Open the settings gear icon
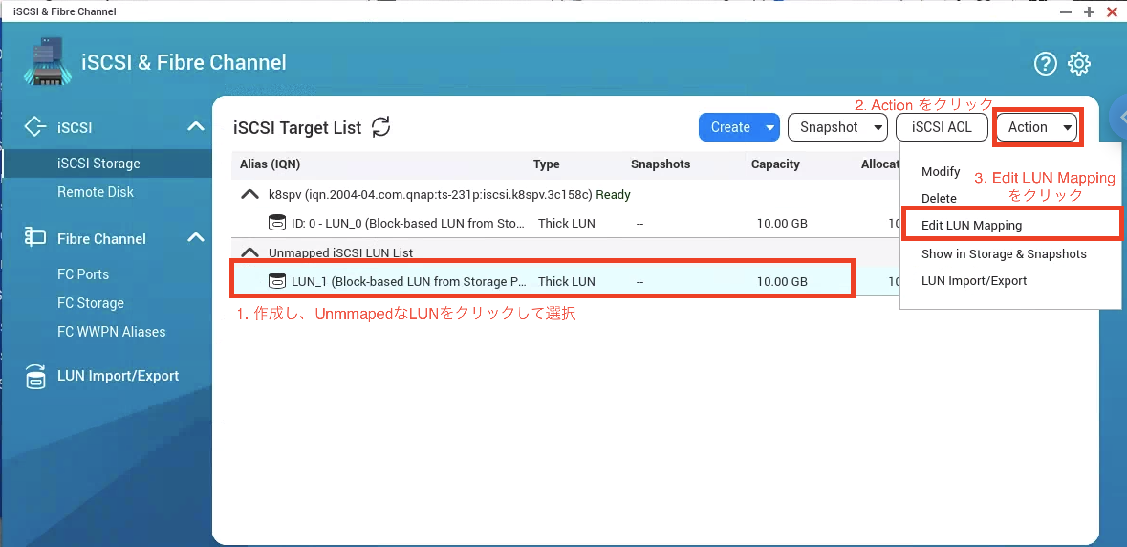The width and height of the screenshot is (1127, 547). [x=1079, y=64]
